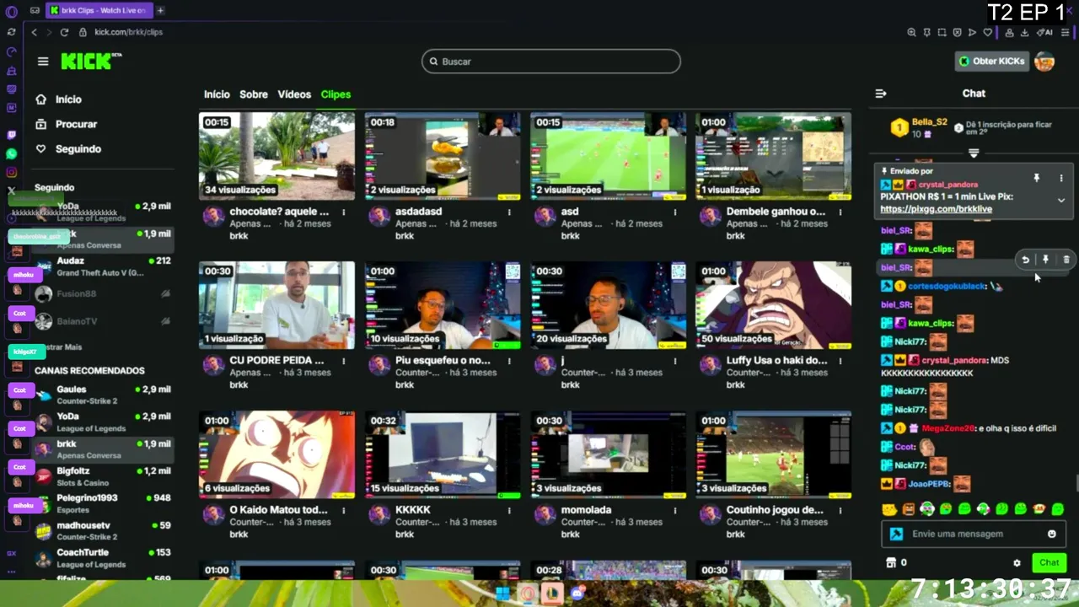1079x607 pixels.
Task: Click the heart bookmark icon in browser toolbar
Action: point(987,32)
